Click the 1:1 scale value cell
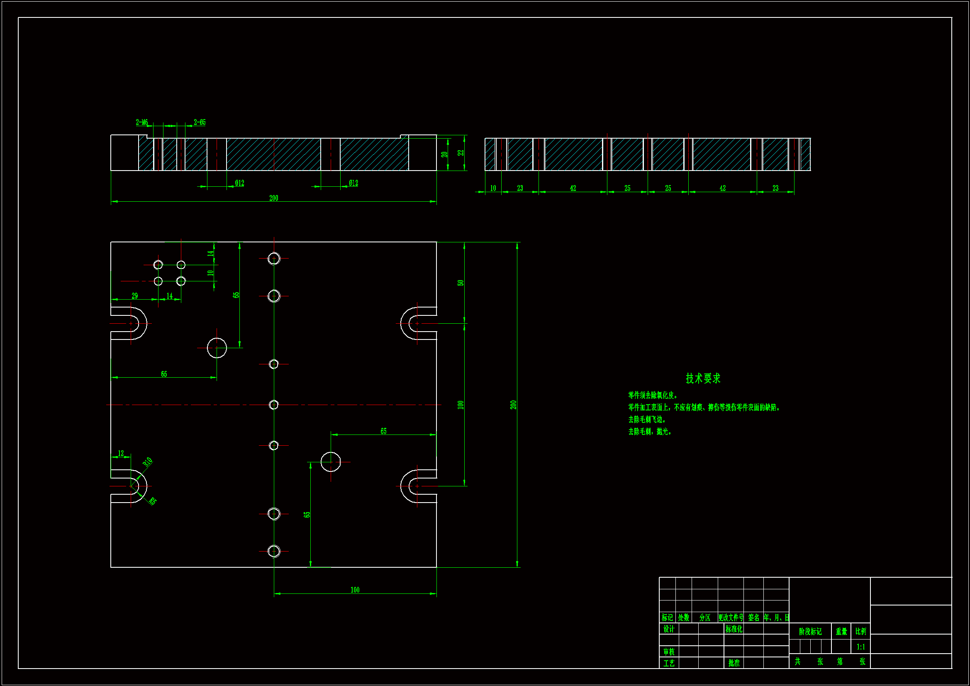Screen dimensions: 970x686 (860, 647)
